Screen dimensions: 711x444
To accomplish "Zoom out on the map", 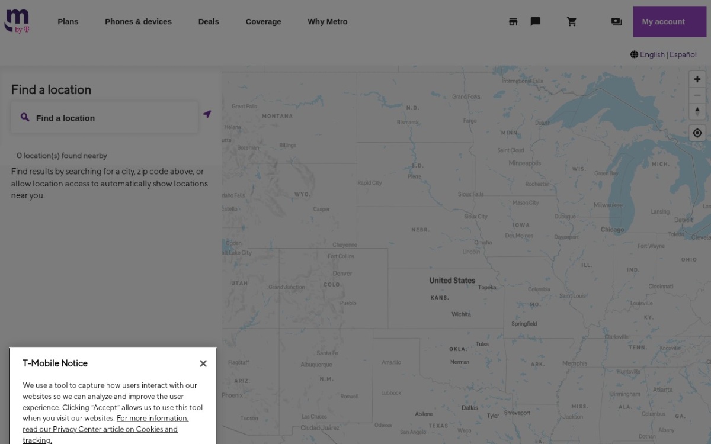I will point(697,95).
